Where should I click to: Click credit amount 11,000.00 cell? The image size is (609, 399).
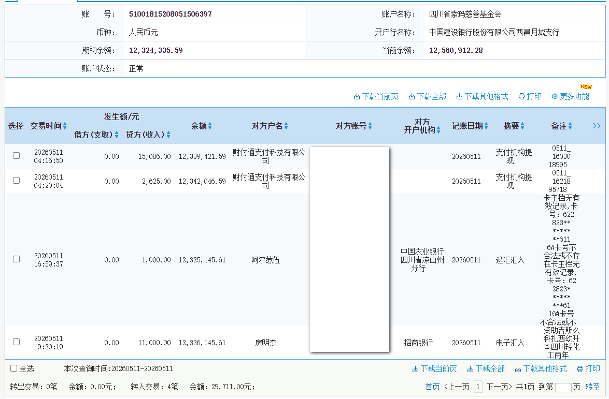click(x=154, y=343)
